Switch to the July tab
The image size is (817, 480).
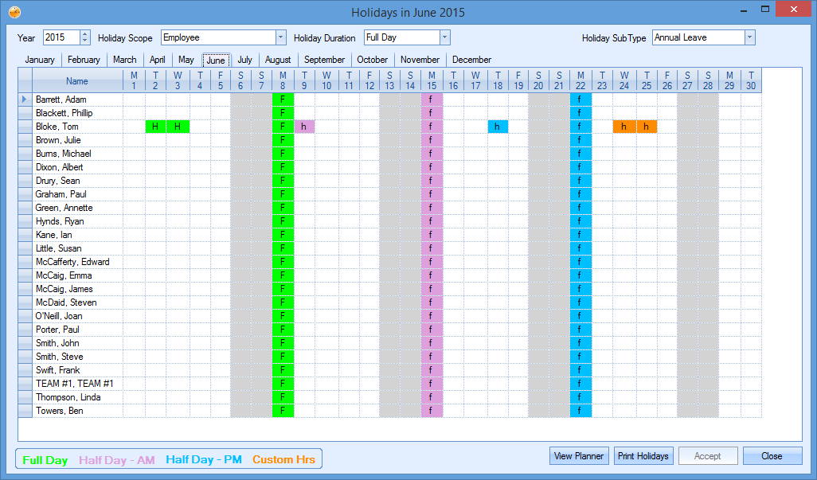(x=244, y=60)
